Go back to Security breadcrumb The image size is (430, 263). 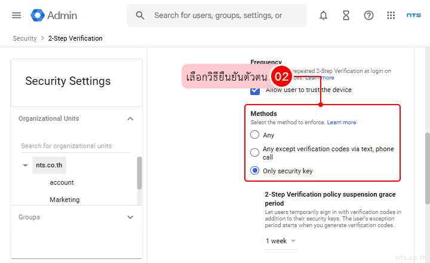(x=24, y=38)
